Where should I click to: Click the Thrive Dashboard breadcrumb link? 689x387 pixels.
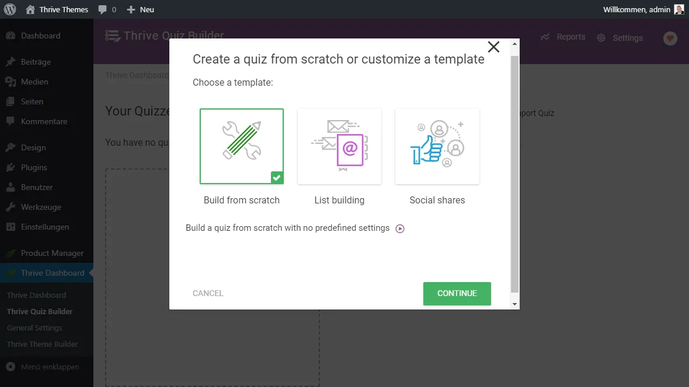(137, 75)
